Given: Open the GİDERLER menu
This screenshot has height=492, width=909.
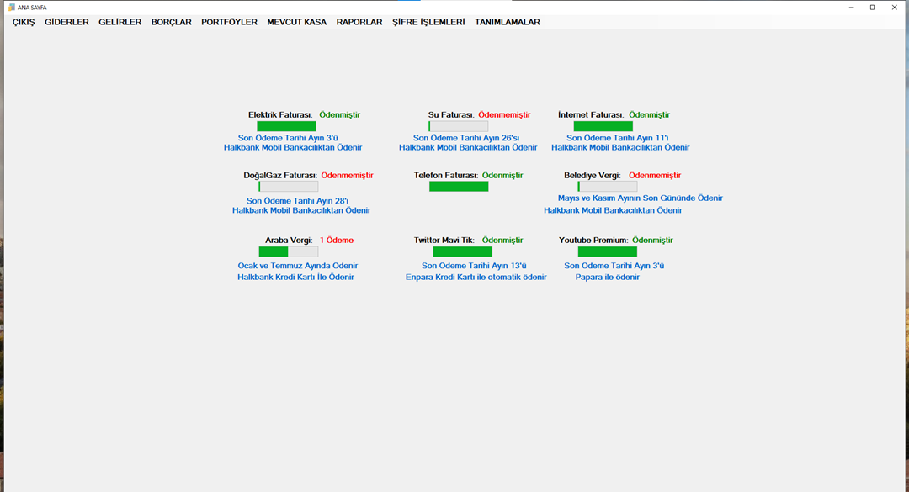Looking at the screenshot, I should pyautogui.click(x=66, y=22).
